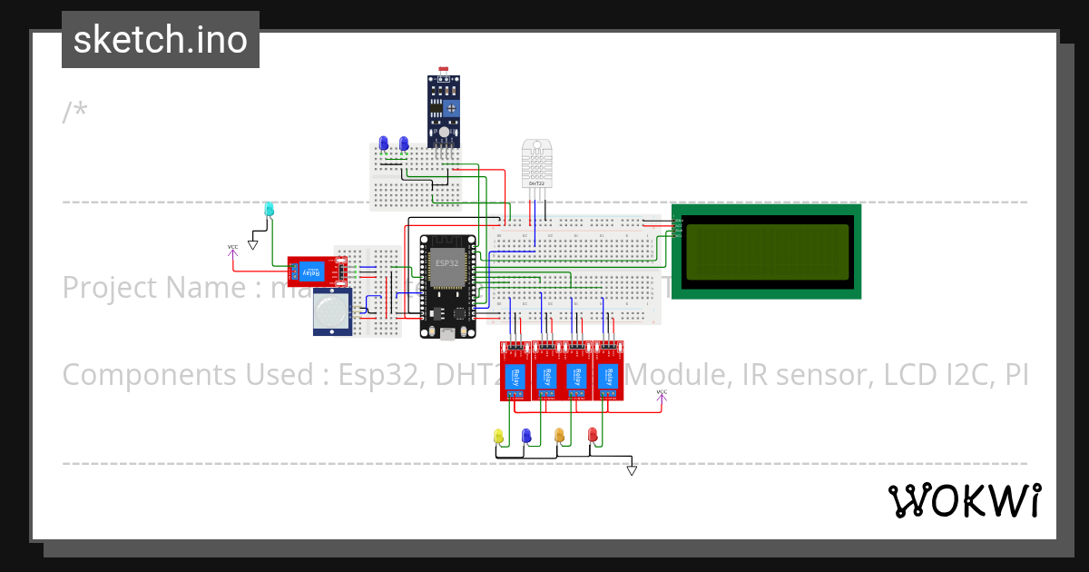This screenshot has height=572, width=1089.
Task: Toggle the yellow LED below the relays
Action: [498, 436]
